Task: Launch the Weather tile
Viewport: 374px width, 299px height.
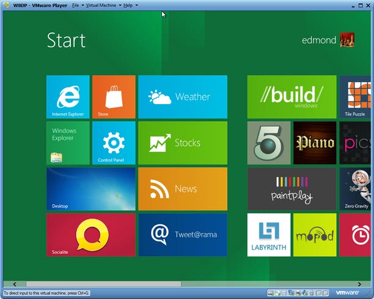Action: (183, 97)
